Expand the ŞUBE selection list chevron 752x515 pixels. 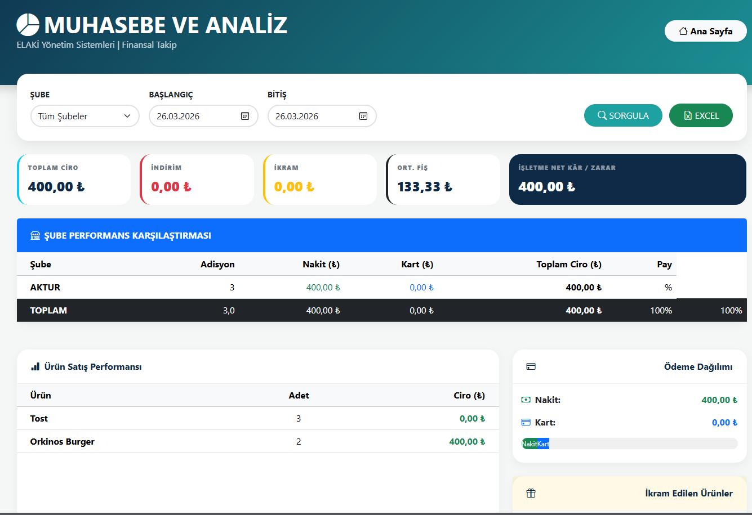click(127, 116)
